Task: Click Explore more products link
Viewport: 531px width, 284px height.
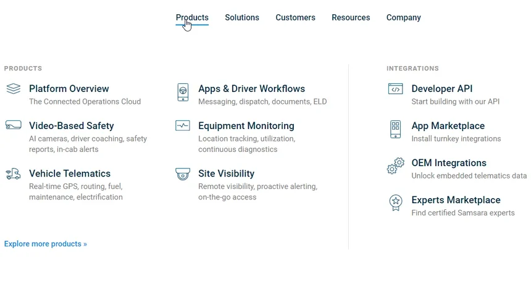Action: click(45, 244)
